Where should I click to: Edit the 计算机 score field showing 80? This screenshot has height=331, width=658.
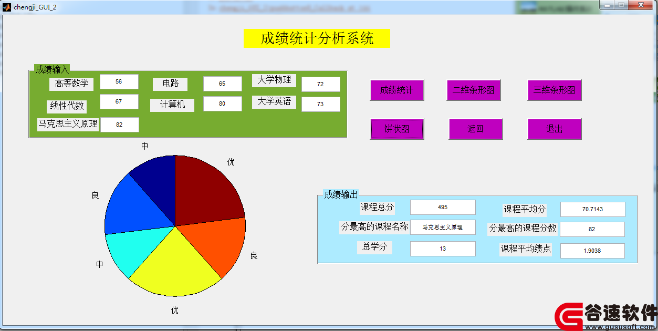click(x=223, y=104)
